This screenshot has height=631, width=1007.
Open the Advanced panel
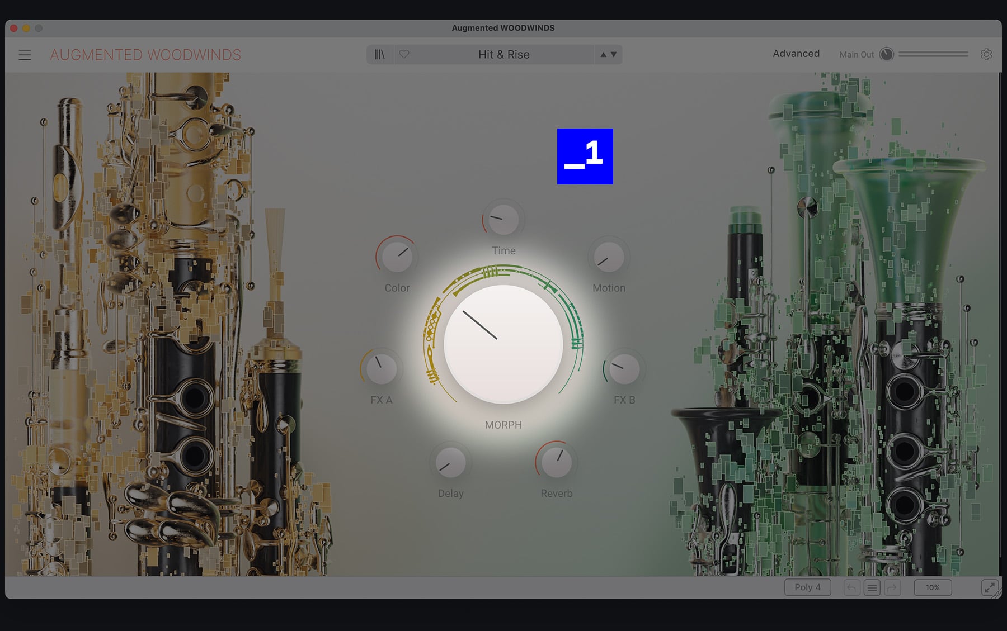pyautogui.click(x=796, y=54)
